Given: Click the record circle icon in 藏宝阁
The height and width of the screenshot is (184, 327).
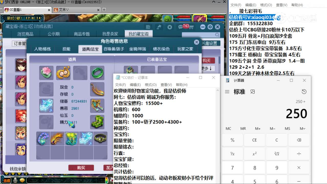Looking at the screenshot, I should point(170,27).
